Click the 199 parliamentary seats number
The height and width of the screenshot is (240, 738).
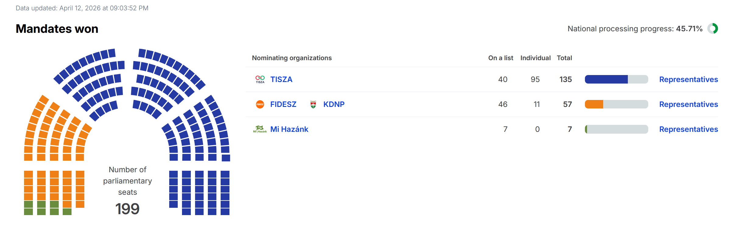pos(127,209)
